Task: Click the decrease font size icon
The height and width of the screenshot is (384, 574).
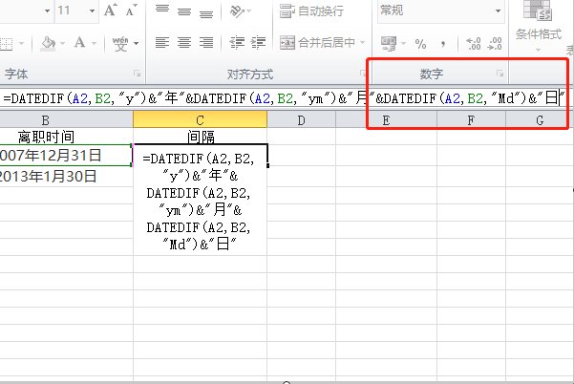Action: pos(132,11)
